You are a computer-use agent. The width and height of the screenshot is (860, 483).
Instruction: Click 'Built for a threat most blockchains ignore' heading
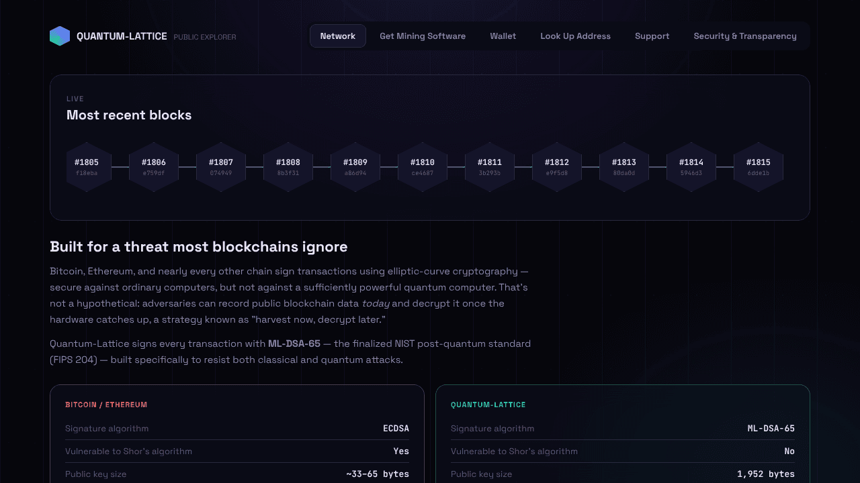199,246
